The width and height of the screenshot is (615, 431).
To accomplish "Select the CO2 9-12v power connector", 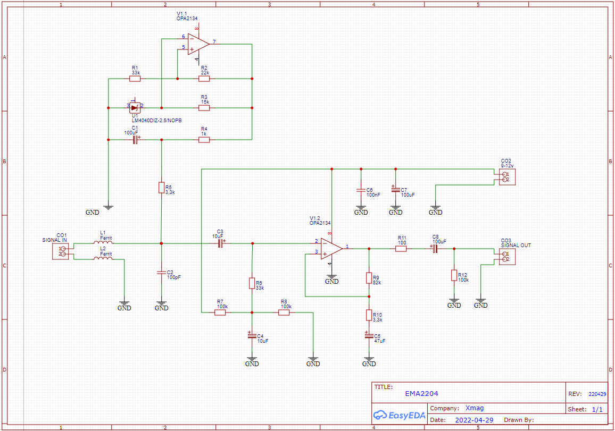I will click(x=507, y=177).
